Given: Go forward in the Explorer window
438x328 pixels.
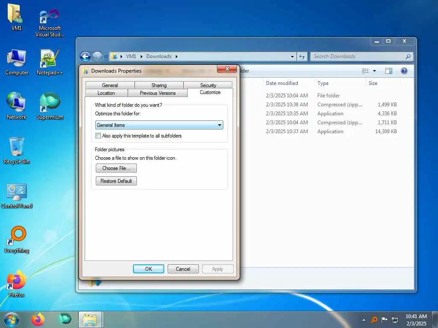Looking at the screenshot, I should pyautogui.click(x=97, y=57).
